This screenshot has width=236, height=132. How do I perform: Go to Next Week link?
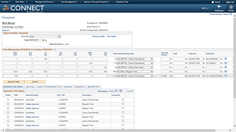pos(111,36)
